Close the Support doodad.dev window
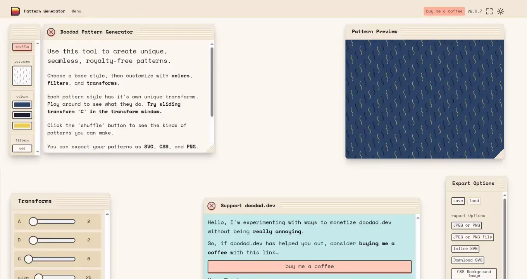 pyautogui.click(x=211, y=206)
